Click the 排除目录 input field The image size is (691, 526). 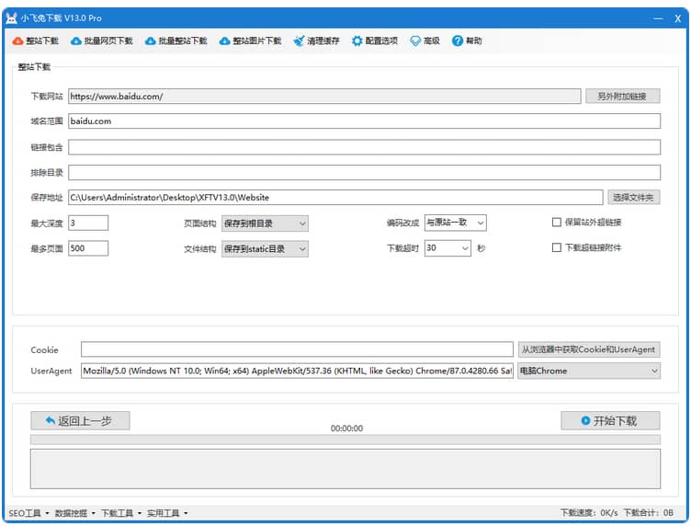click(x=365, y=172)
